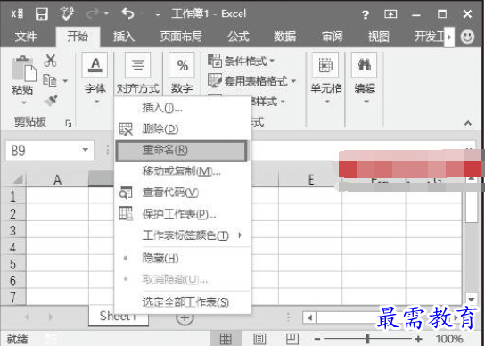Choose Hide in the context menu
Image resolution: width=485 pixels, height=346 pixels.
[183, 258]
